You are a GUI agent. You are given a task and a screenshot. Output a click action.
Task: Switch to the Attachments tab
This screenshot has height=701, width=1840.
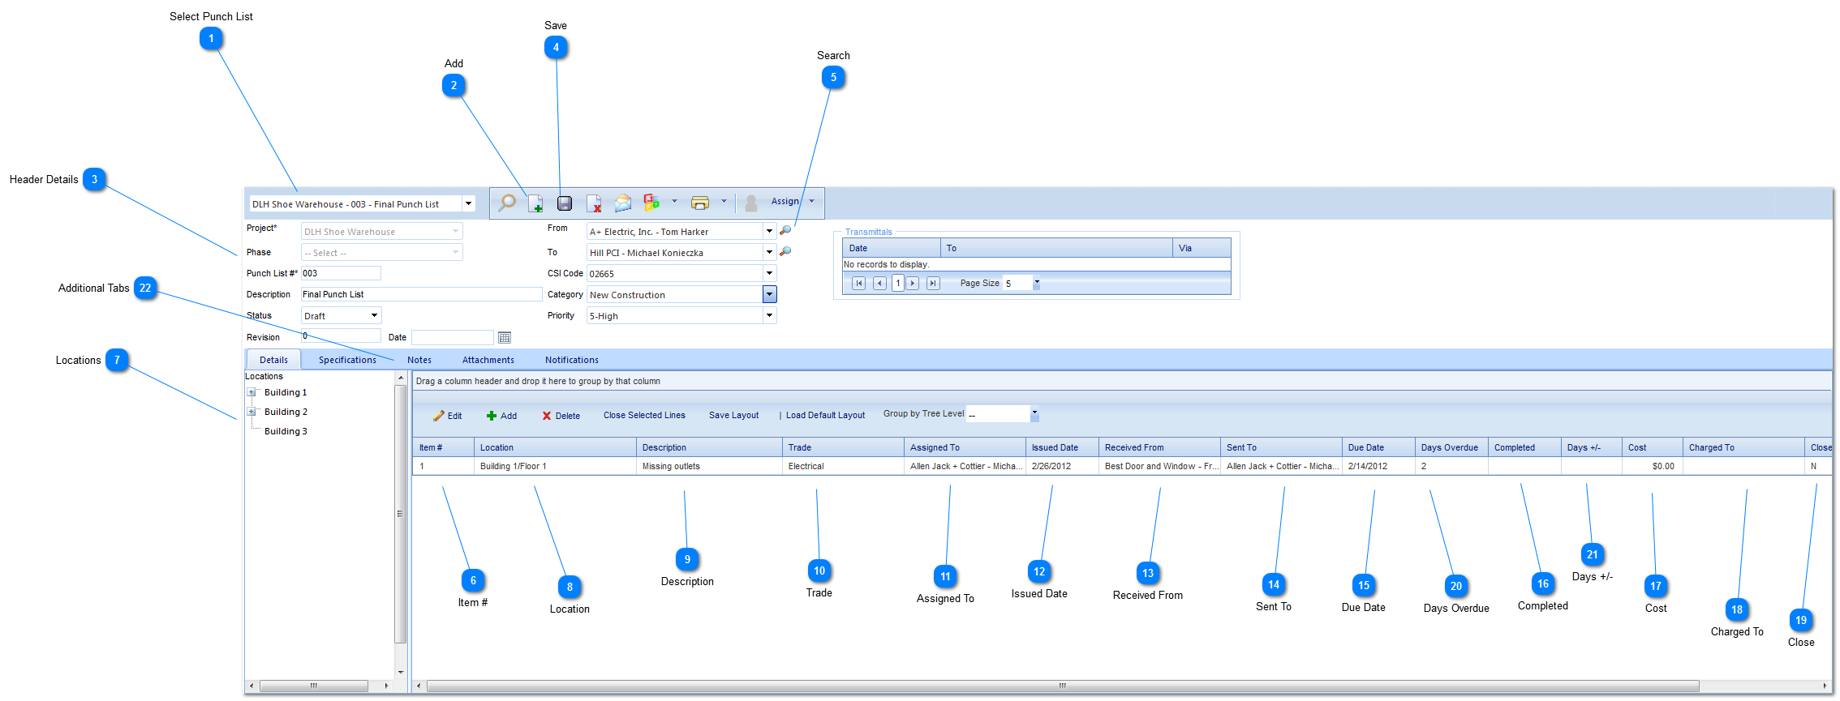click(488, 360)
